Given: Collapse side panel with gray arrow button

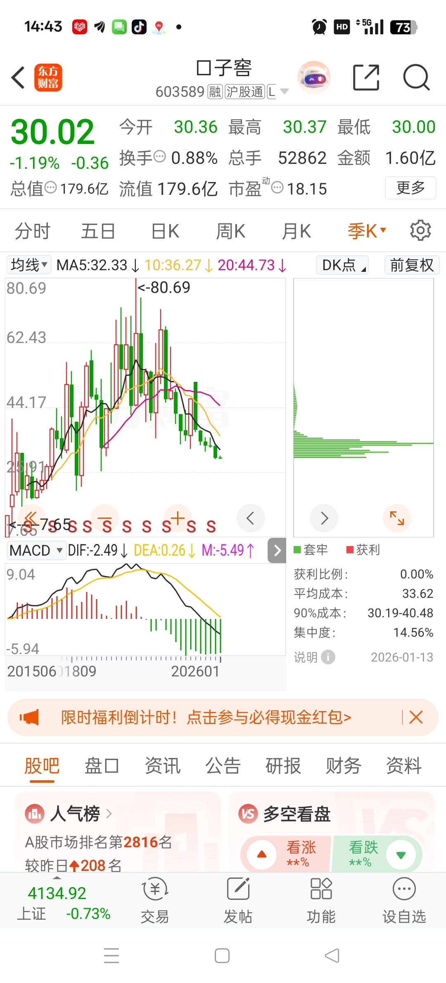Looking at the screenshot, I should coord(277,550).
